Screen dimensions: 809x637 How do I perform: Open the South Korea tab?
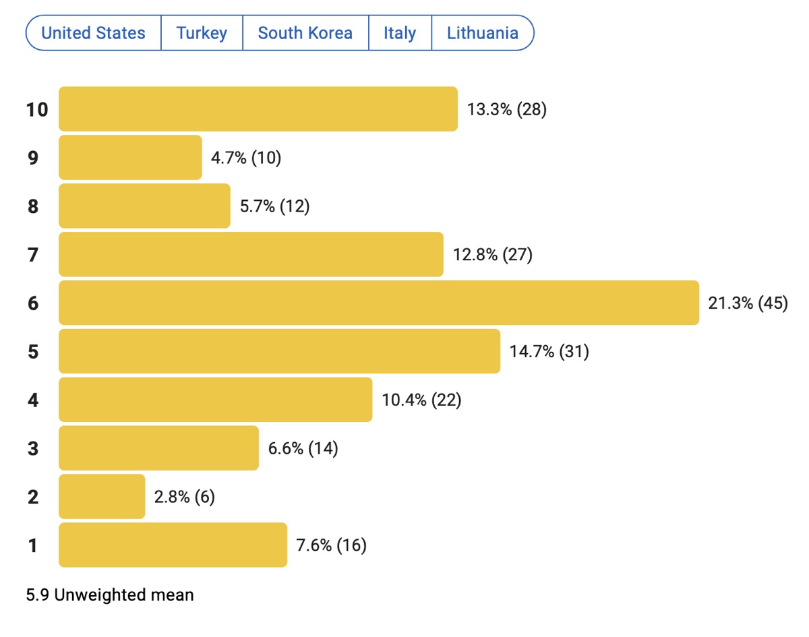[305, 33]
